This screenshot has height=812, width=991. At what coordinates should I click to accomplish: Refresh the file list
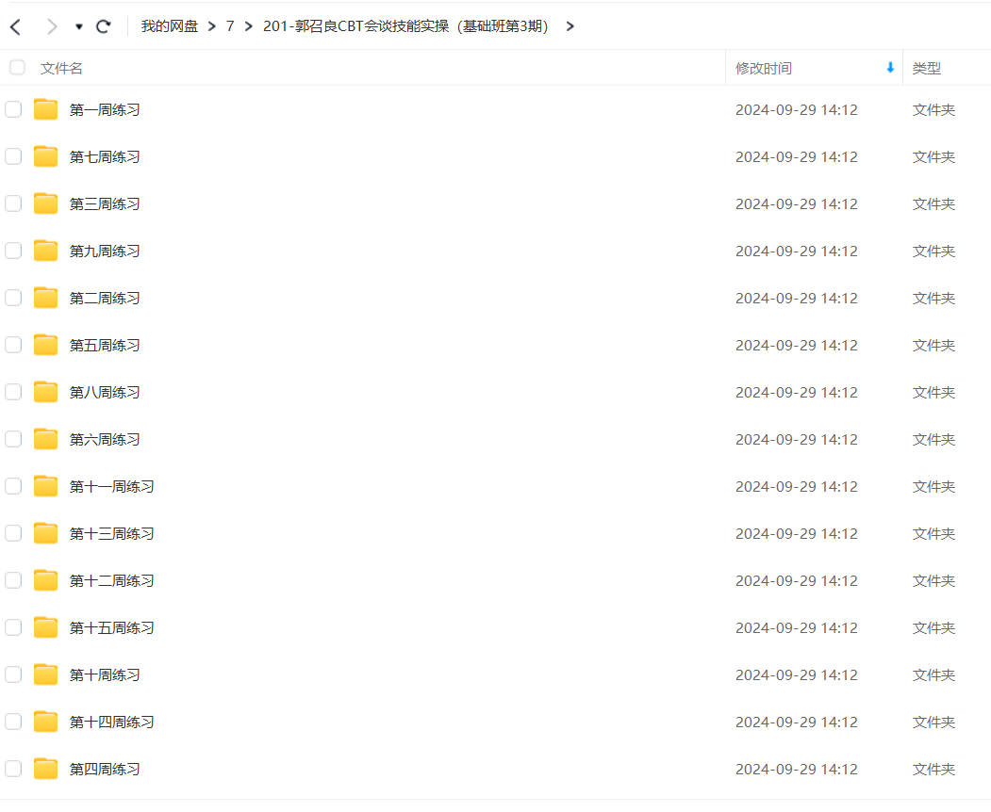coord(104,25)
